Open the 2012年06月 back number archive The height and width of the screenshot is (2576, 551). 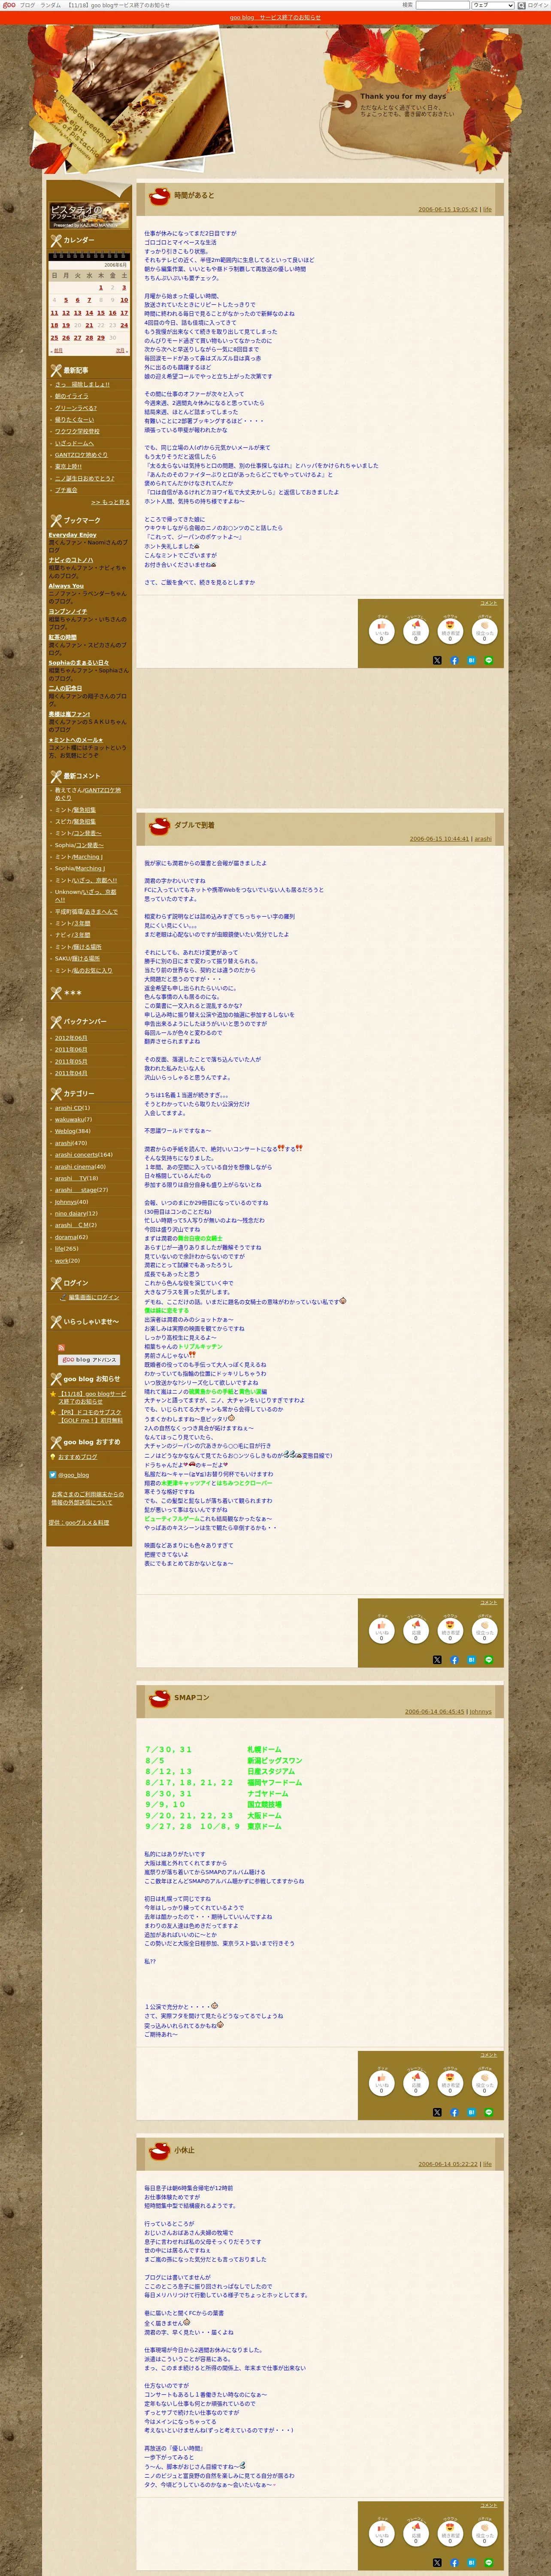pos(71,1038)
